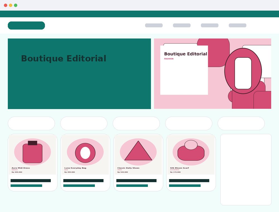Select the first category filter pill
This screenshot has height=212, width=279.
tap(31, 123)
